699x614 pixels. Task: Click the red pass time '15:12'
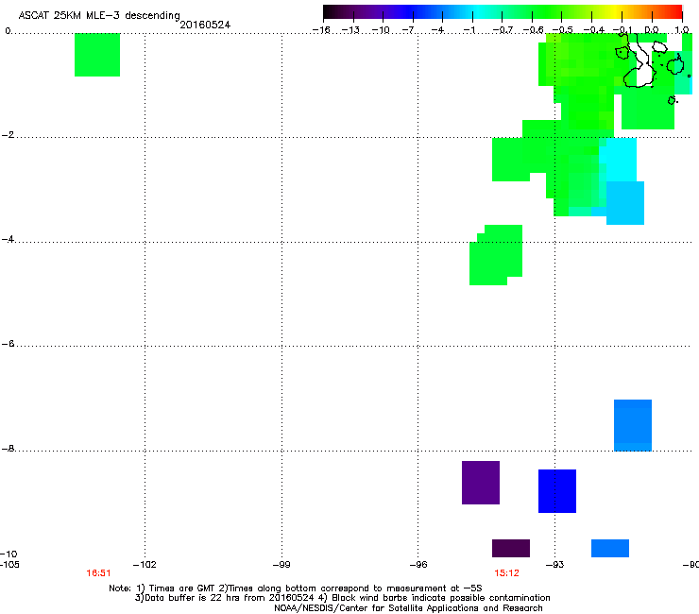pos(506,573)
